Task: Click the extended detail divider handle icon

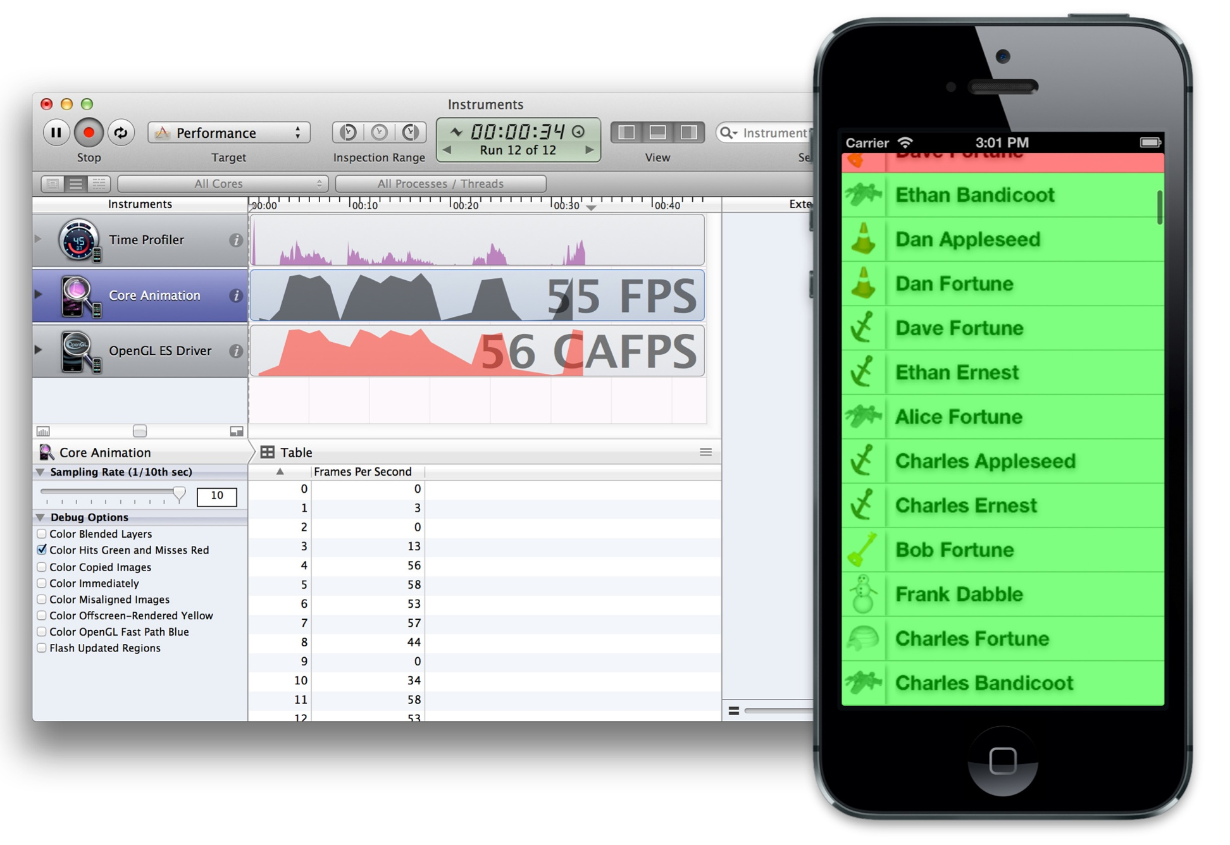Action: tap(734, 711)
